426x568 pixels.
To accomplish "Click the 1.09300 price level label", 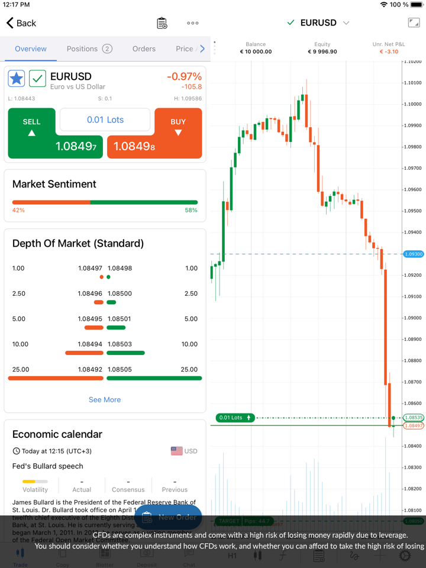I will click(x=413, y=254).
